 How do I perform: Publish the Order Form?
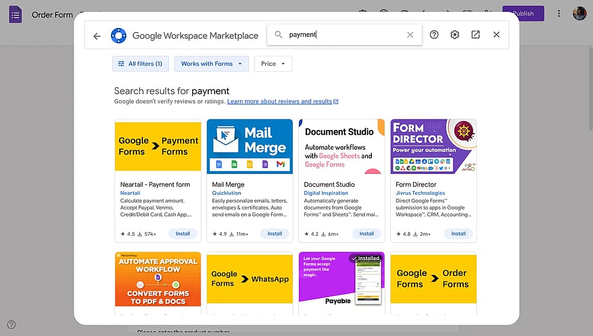pyautogui.click(x=523, y=13)
